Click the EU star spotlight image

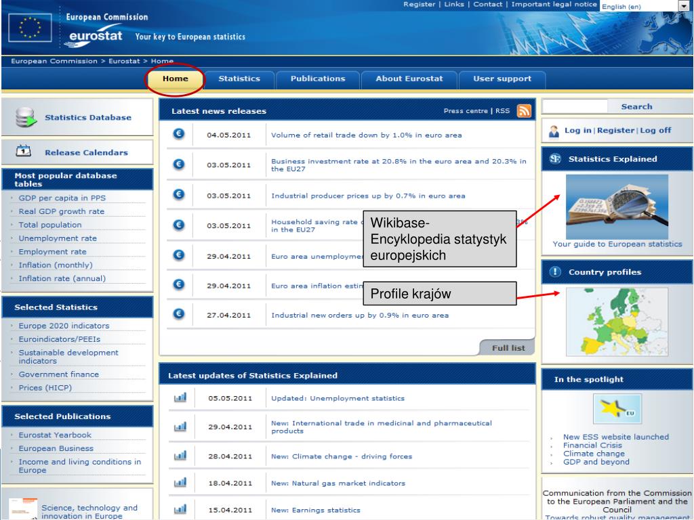617,408
